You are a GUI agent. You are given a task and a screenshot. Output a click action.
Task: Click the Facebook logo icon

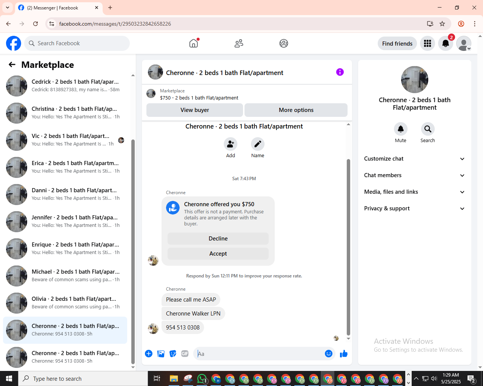(x=14, y=43)
